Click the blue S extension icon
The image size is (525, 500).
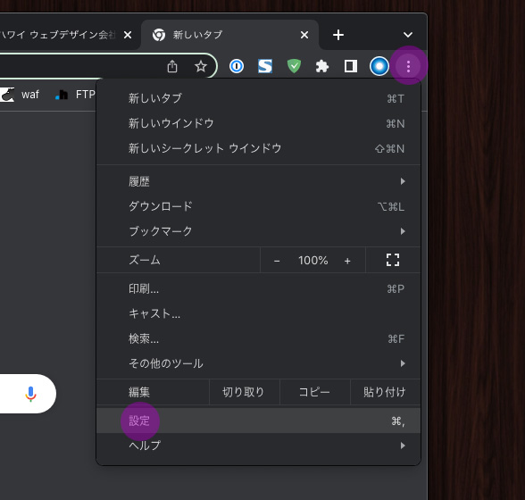click(x=265, y=66)
